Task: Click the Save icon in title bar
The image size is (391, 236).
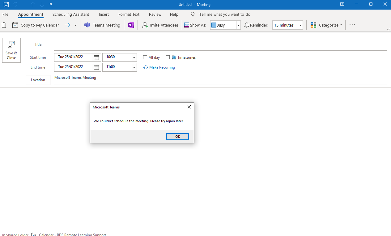Action: pyautogui.click(x=6, y=5)
